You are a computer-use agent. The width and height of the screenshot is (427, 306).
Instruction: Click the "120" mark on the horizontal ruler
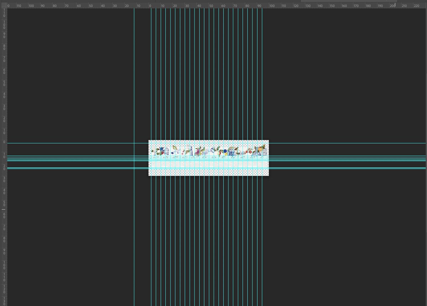[296, 6]
